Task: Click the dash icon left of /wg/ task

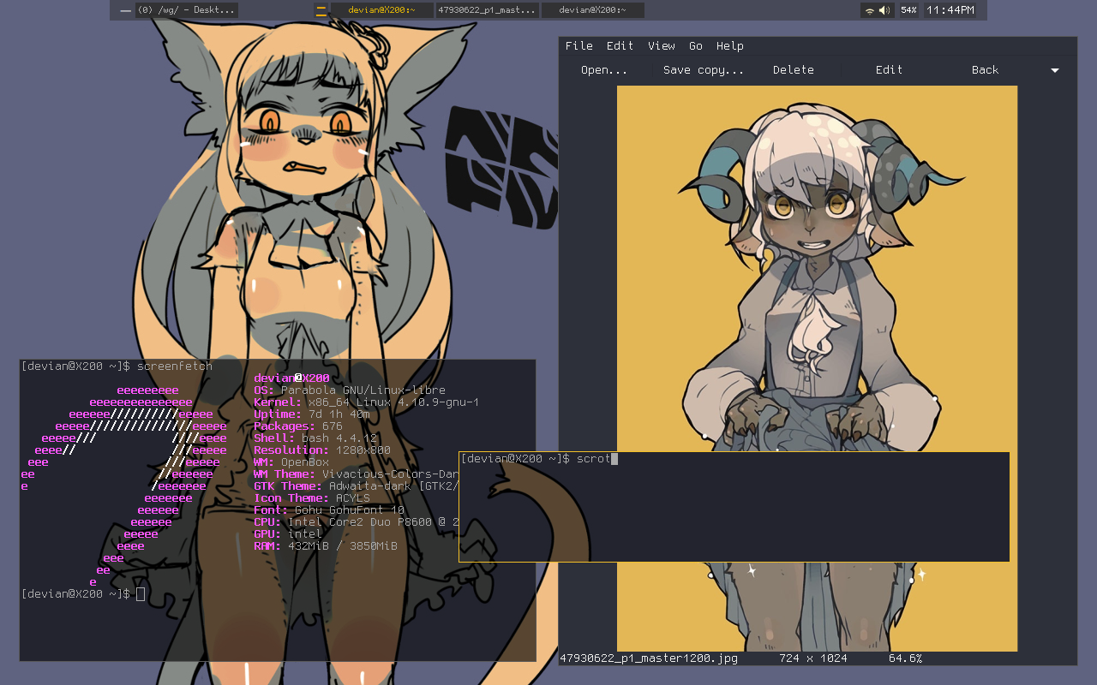Action: click(x=126, y=10)
